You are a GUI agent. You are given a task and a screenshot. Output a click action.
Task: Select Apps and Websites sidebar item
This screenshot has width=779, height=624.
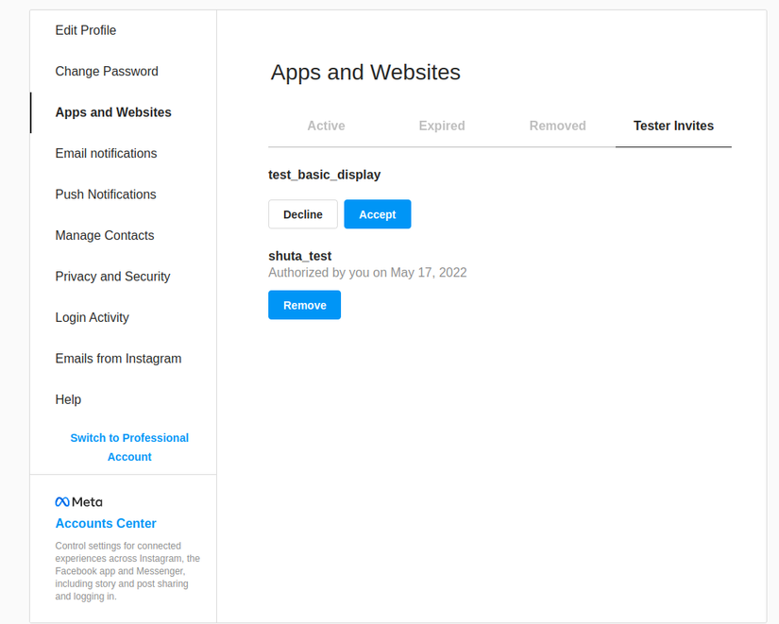pos(112,112)
